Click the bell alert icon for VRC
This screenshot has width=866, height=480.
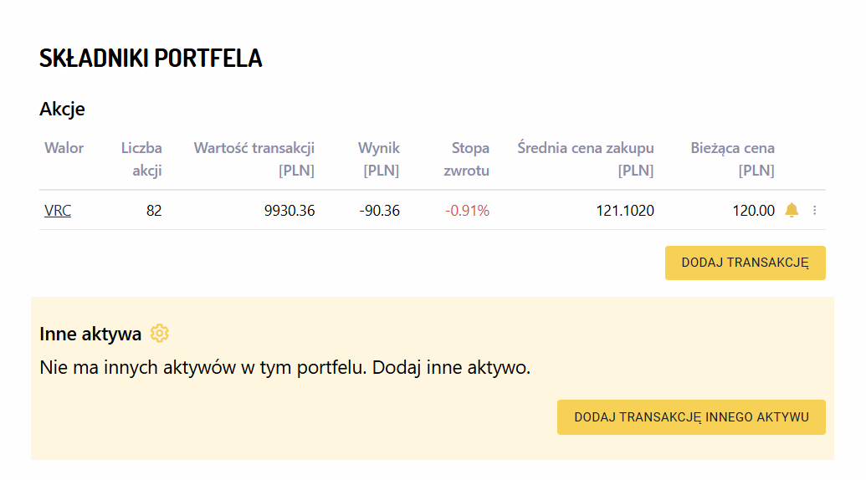pos(792,211)
